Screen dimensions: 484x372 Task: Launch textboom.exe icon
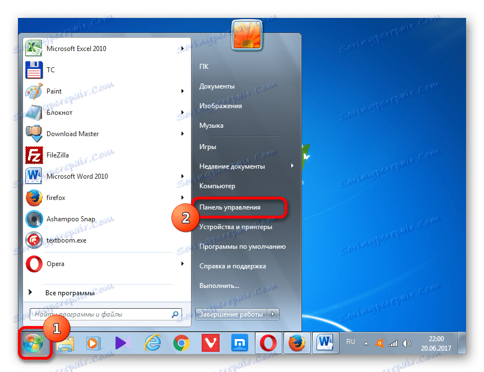pyautogui.click(x=34, y=240)
